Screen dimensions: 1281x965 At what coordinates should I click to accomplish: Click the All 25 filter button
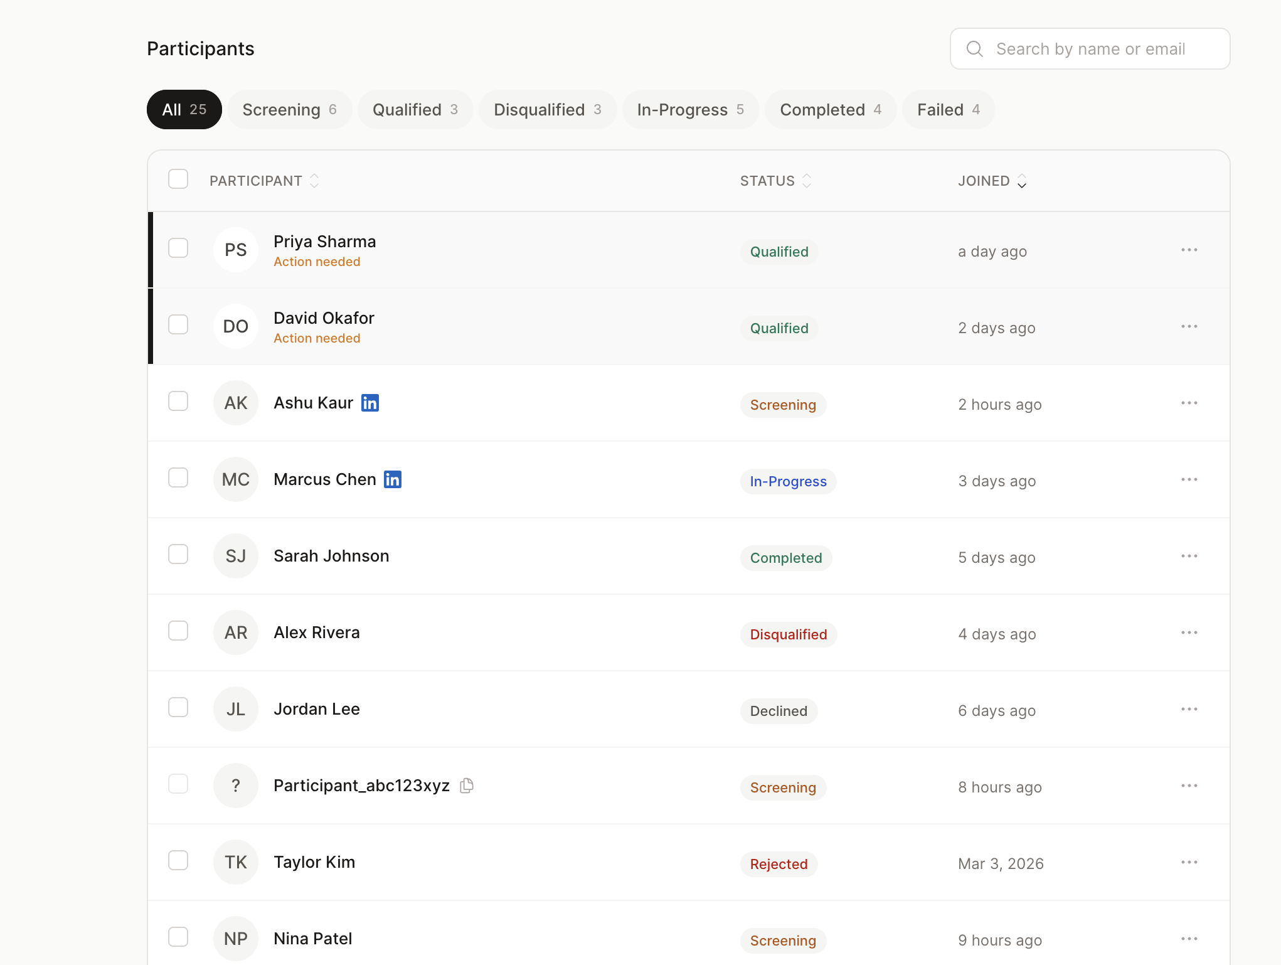184,109
